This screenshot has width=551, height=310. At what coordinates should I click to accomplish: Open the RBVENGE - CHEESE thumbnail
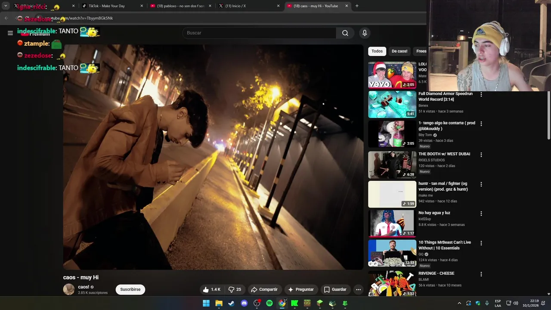[392, 283]
